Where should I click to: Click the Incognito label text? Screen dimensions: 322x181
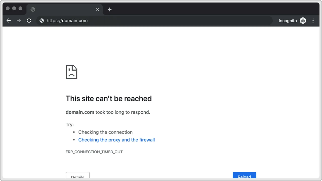pos(288,21)
